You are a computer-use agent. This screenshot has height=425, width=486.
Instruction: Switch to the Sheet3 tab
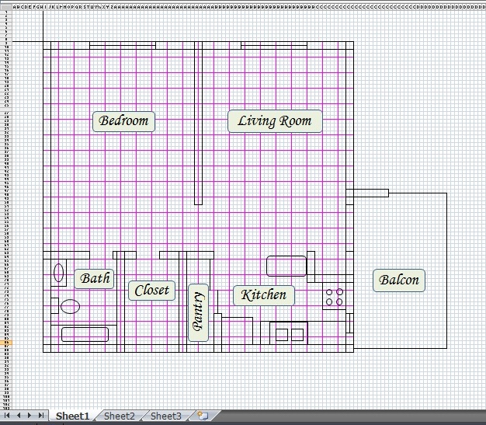coord(166,416)
